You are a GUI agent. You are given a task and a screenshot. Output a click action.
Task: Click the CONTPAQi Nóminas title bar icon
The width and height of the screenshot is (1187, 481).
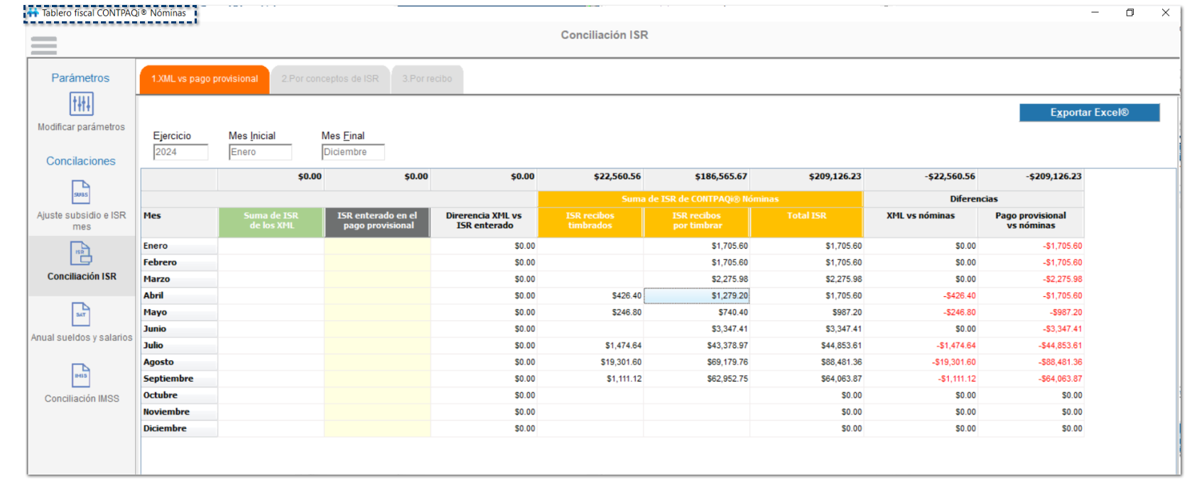pyautogui.click(x=33, y=13)
